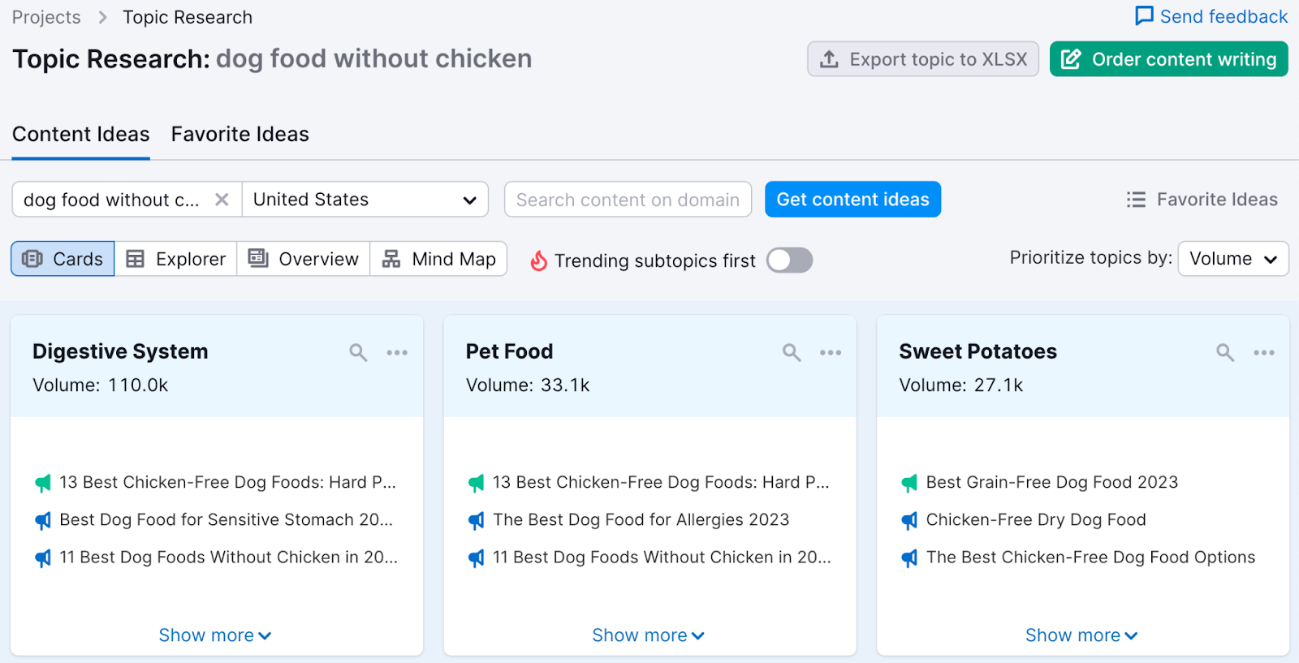Click megaphone beside The Best Chicken-Free Dog Food Options
Screen dimensions: 1299x663
point(909,558)
